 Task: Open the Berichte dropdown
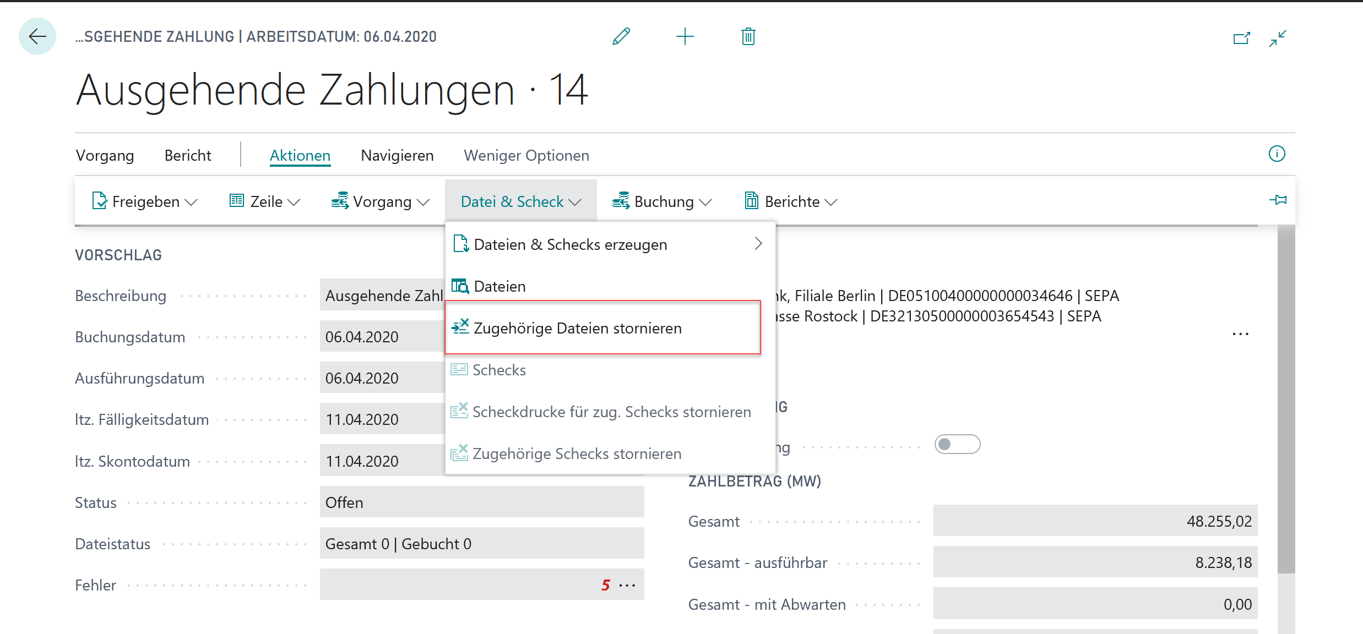[791, 201]
